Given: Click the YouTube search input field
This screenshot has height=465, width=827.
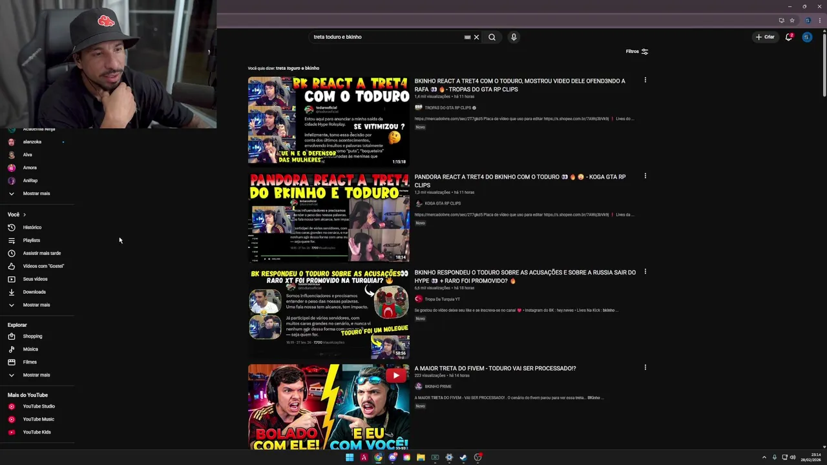Looking at the screenshot, I should pos(386,37).
